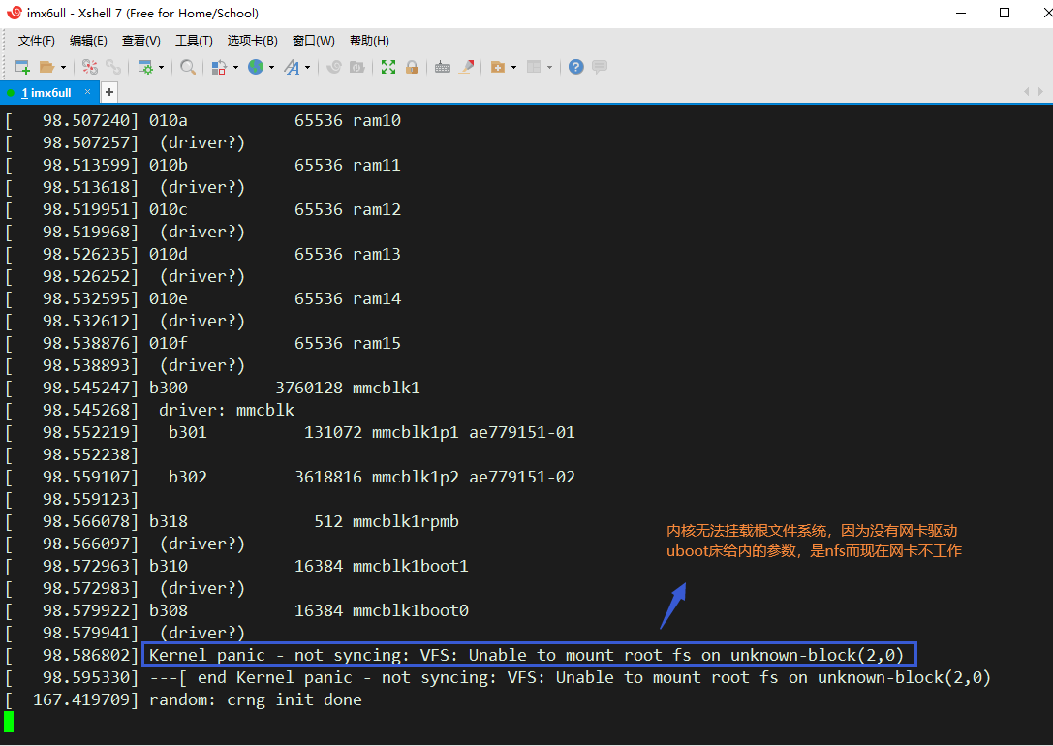Image resolution: width=1053 pixels, height=746 pixels.
Task: Expand the open folder dropdown arrow
Action: coord(64,68)
